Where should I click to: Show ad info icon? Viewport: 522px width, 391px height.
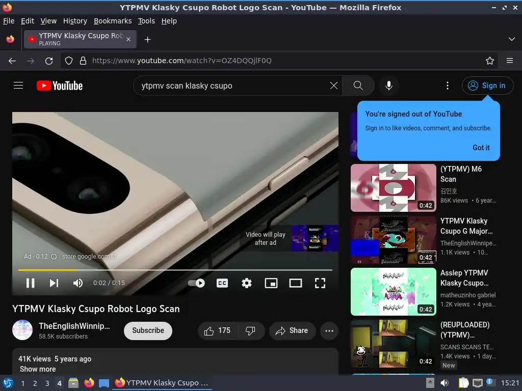54,257
